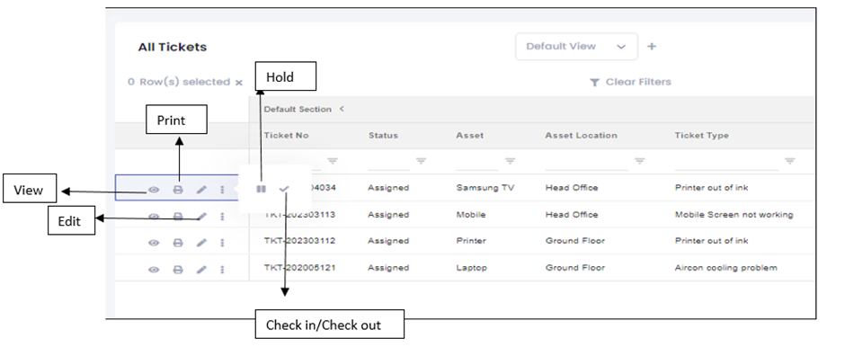Open more options for the Mobile ticket row
This screenshot has width=845, height=347.
point(222,216)
